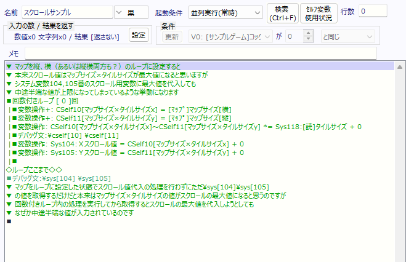The width and height of the screenshot is (406, 262).
Task: Select the highlighted first comment line マップを縦、横
Action: tap(92, 66)
